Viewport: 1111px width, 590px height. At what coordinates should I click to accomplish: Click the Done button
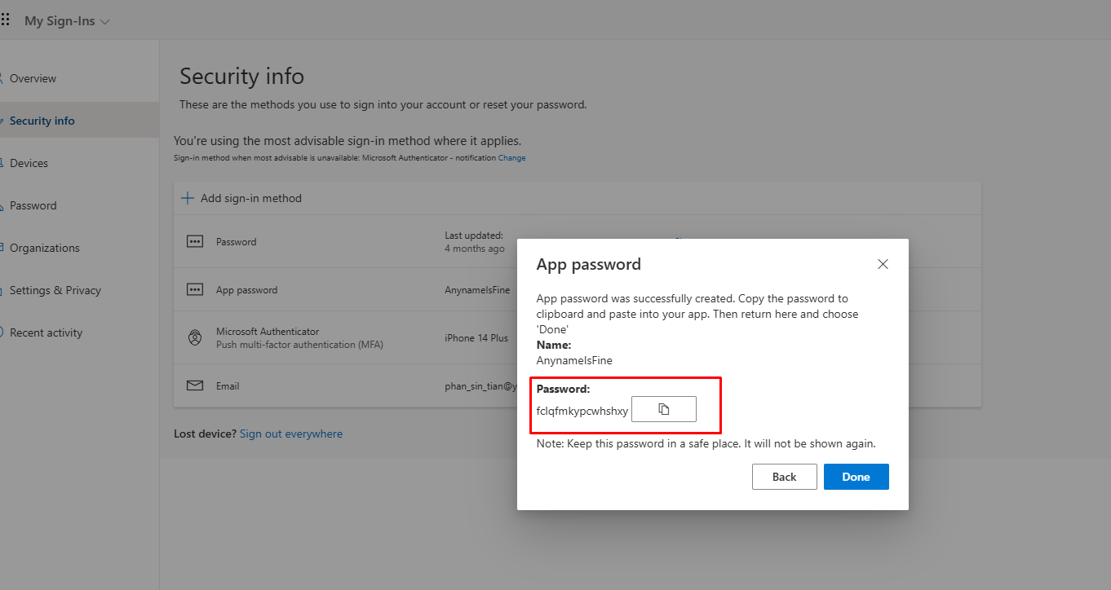coord(856,477)
